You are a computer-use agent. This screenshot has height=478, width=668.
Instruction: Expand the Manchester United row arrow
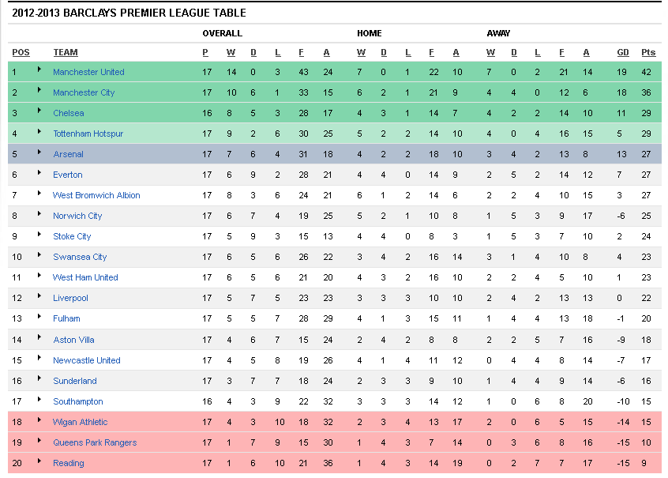(39, 69)
